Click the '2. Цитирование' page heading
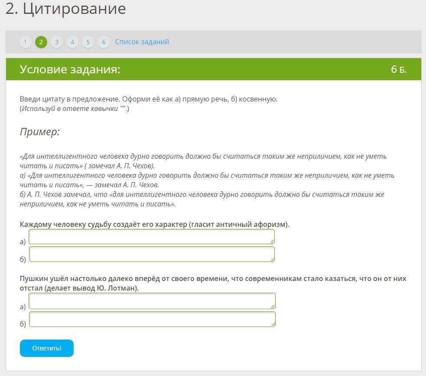This screenshot has width=426, height=376. (66, 9)
